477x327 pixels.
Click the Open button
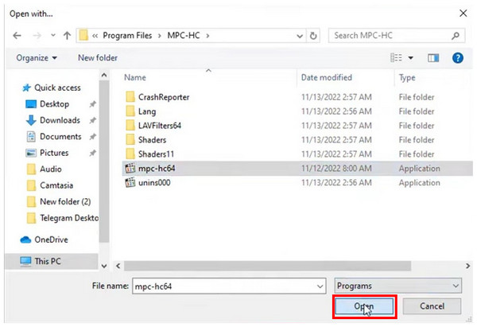pyautogui.click(x=364, y=306)
